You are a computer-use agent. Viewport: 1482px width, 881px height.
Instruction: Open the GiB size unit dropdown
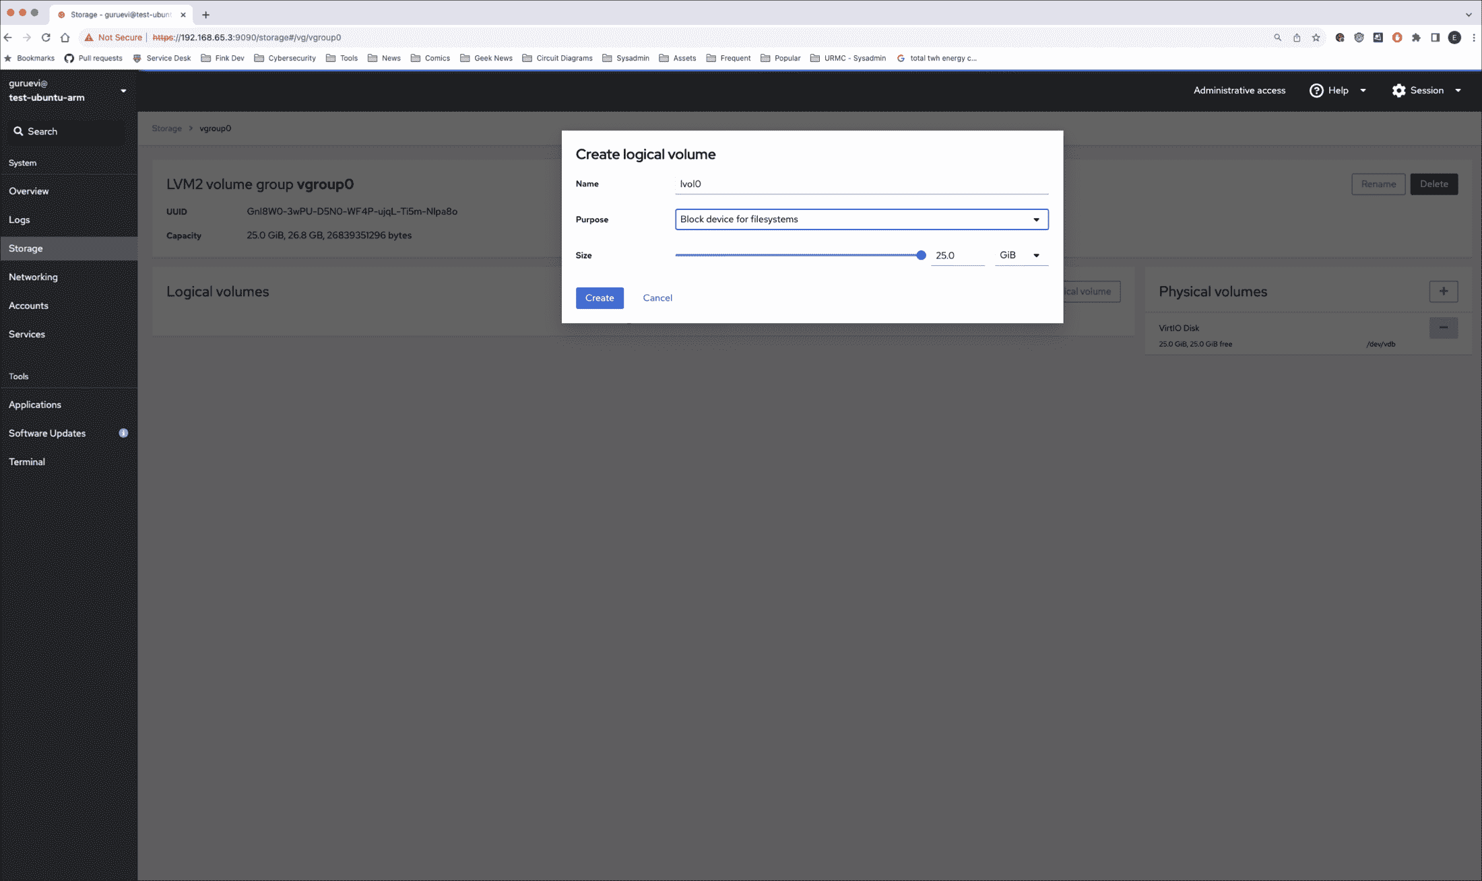[1021, 255]
